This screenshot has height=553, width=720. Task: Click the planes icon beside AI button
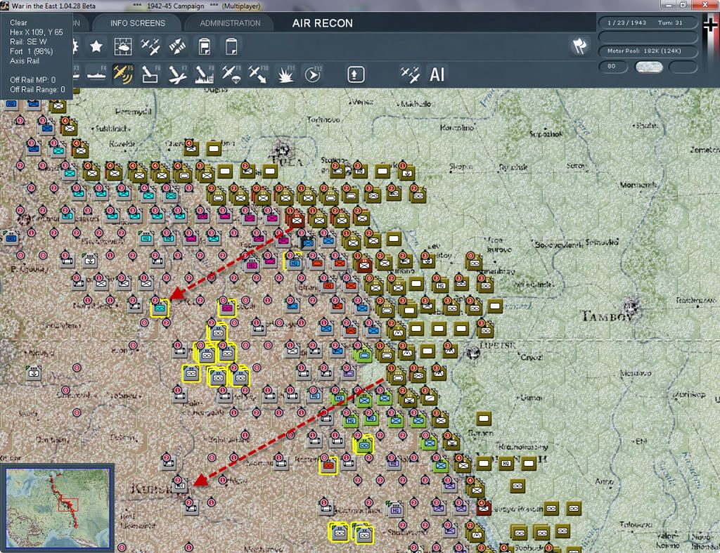pos(410,74)
